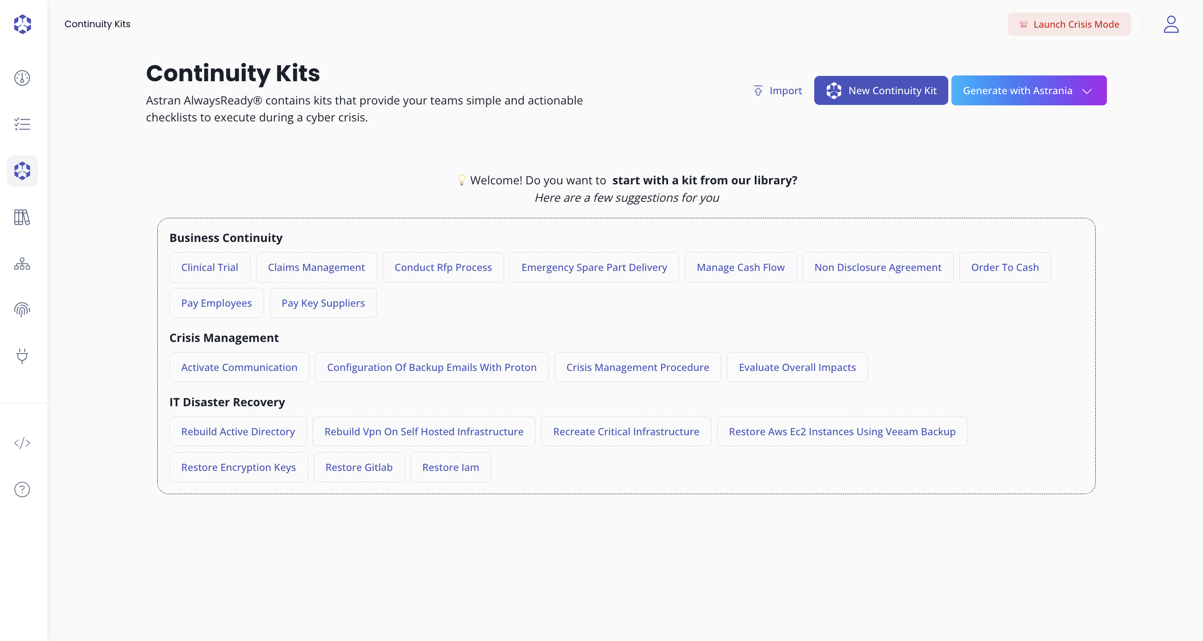Select the sitemap network icon in sidebar
1203x641 pixels.
coord(22,264)
